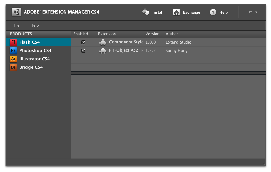Click the Install puzzle-arrow icon

[x=146, y=12]
